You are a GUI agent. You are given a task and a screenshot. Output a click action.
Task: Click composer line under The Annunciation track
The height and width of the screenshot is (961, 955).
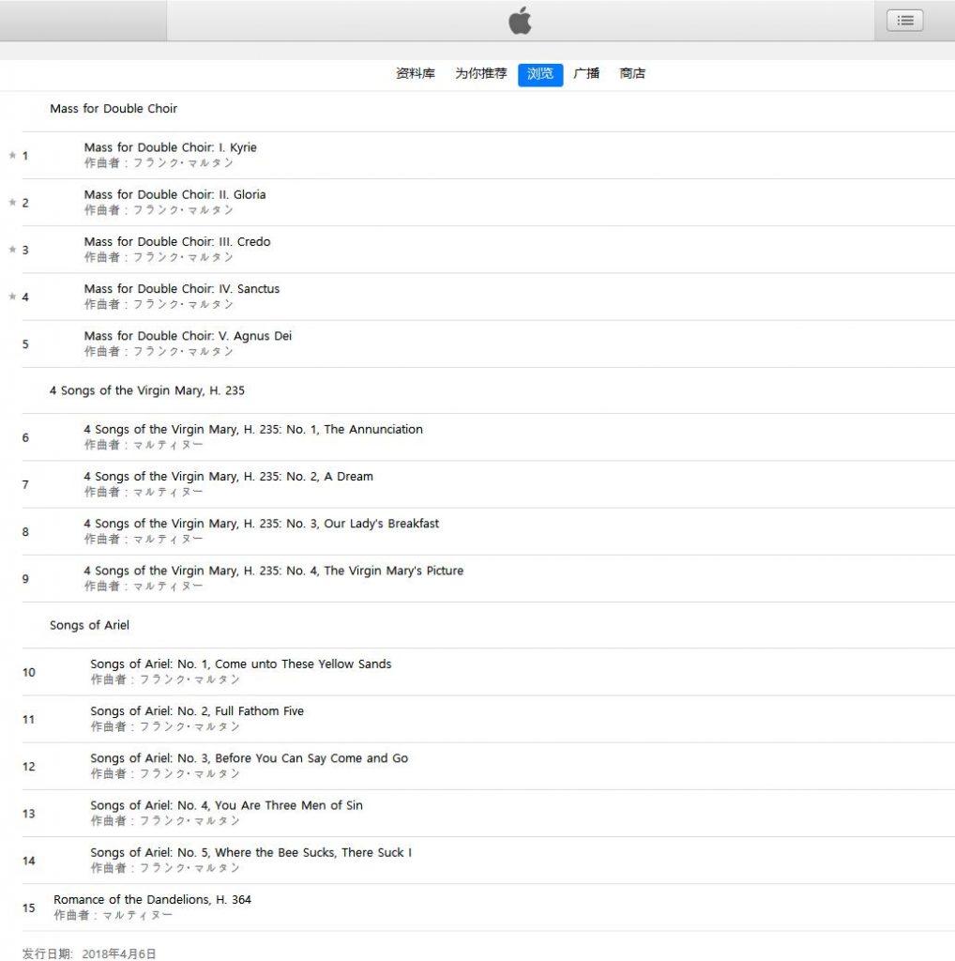point(144,445)
